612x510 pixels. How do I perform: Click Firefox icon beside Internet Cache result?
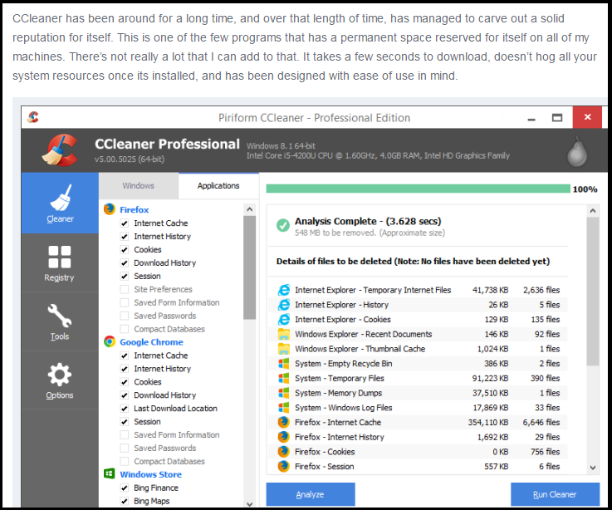click(284, 422)
